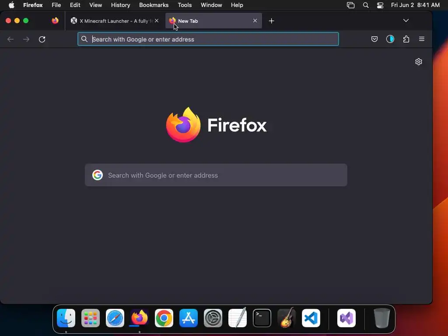Open Firefox View pinned tab
Screen dimensions: 448x336
pos(55,21)
